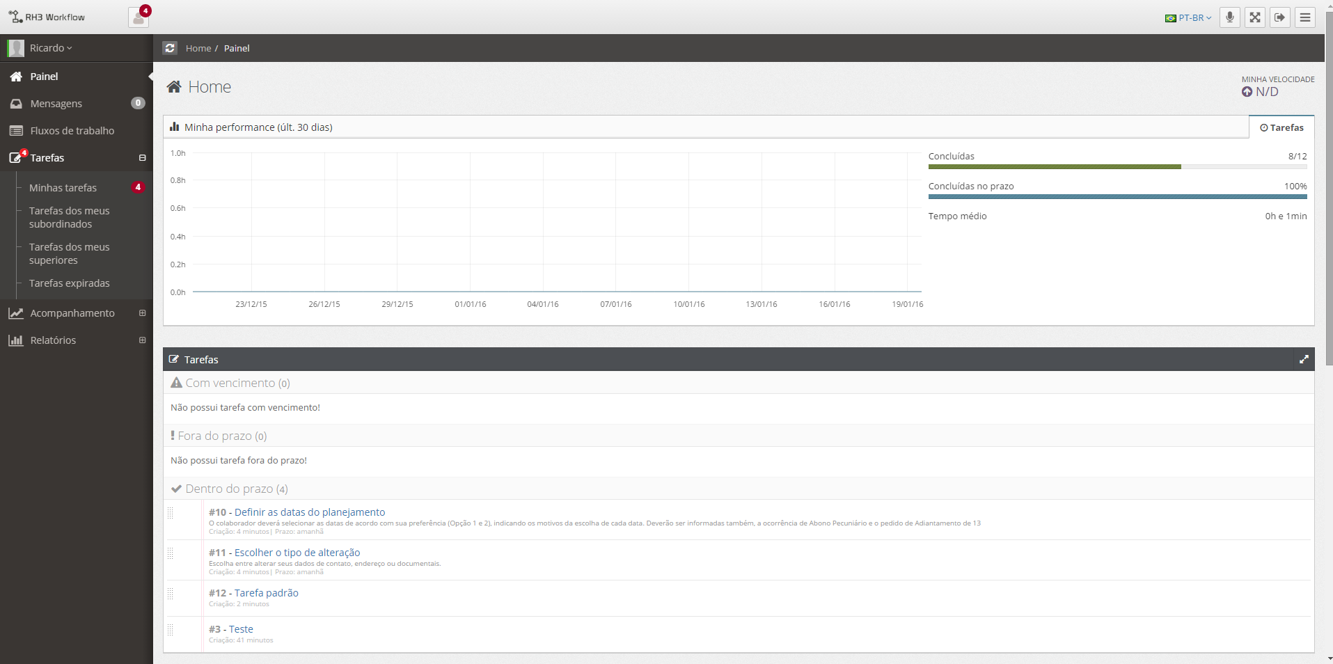The width and height of the screenshot is (1333, 664).
Task: Click the fullscreen expand arrows icon
Action: (1254, 17)
